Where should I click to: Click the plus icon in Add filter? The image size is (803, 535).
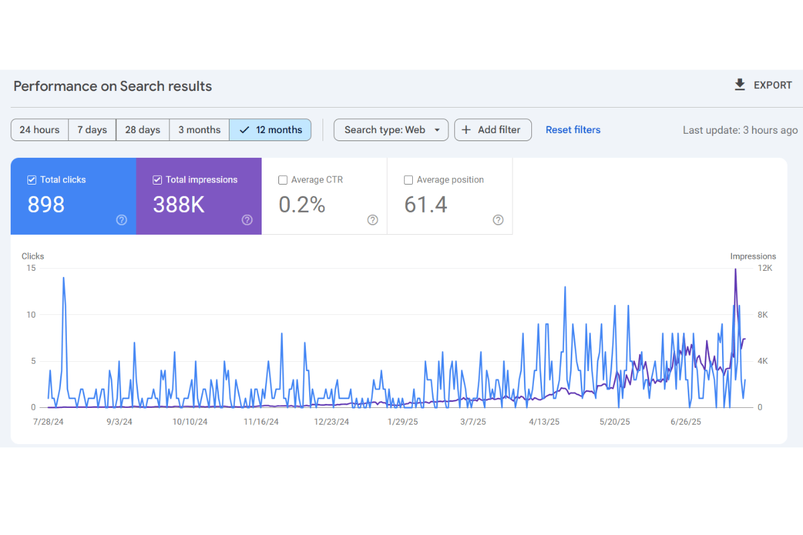click(466, 130)
